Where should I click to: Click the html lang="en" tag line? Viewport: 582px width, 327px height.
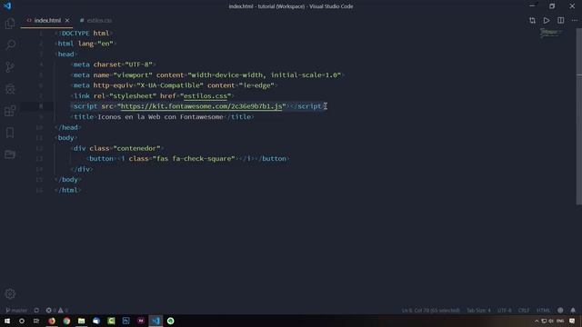click(85, 44)
